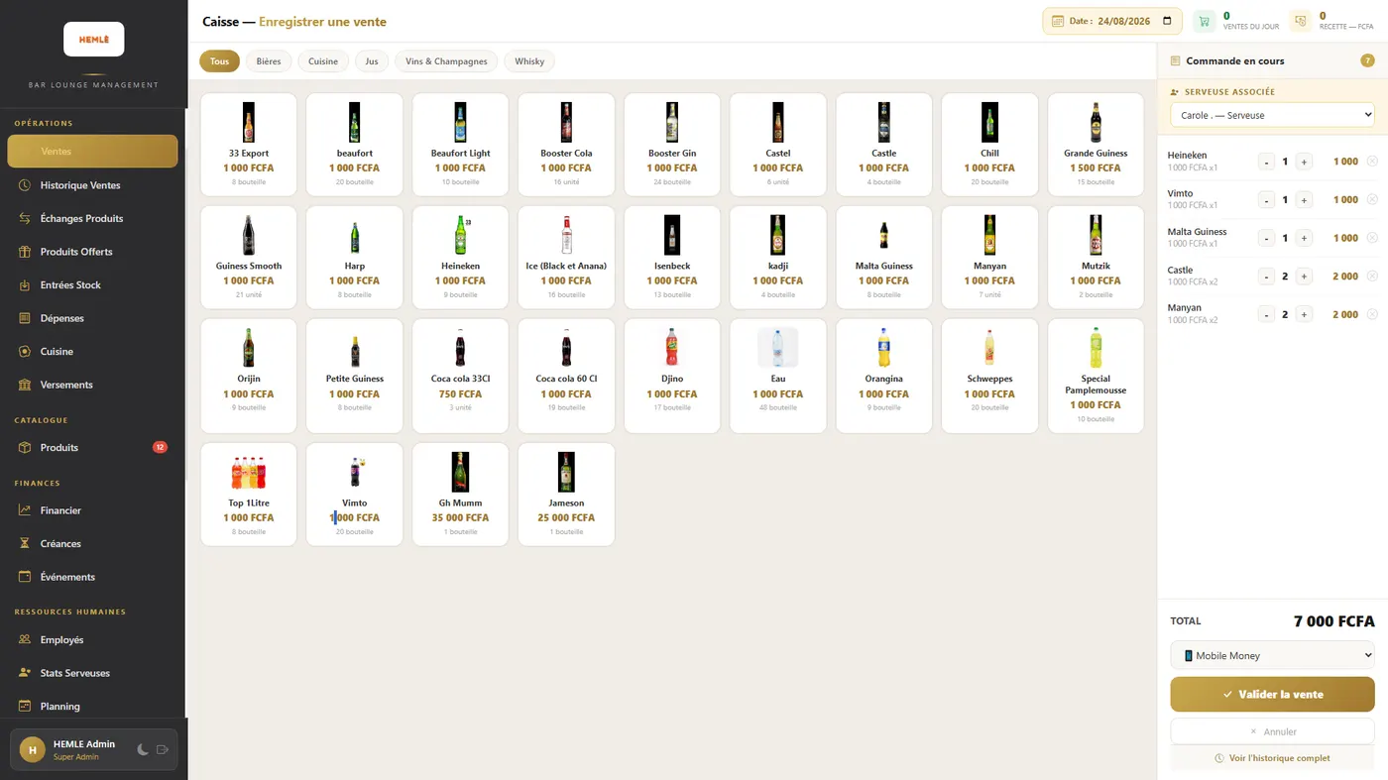Click the HEMLE logo in sidebar
1388x780 pixels.
(93, 39)
